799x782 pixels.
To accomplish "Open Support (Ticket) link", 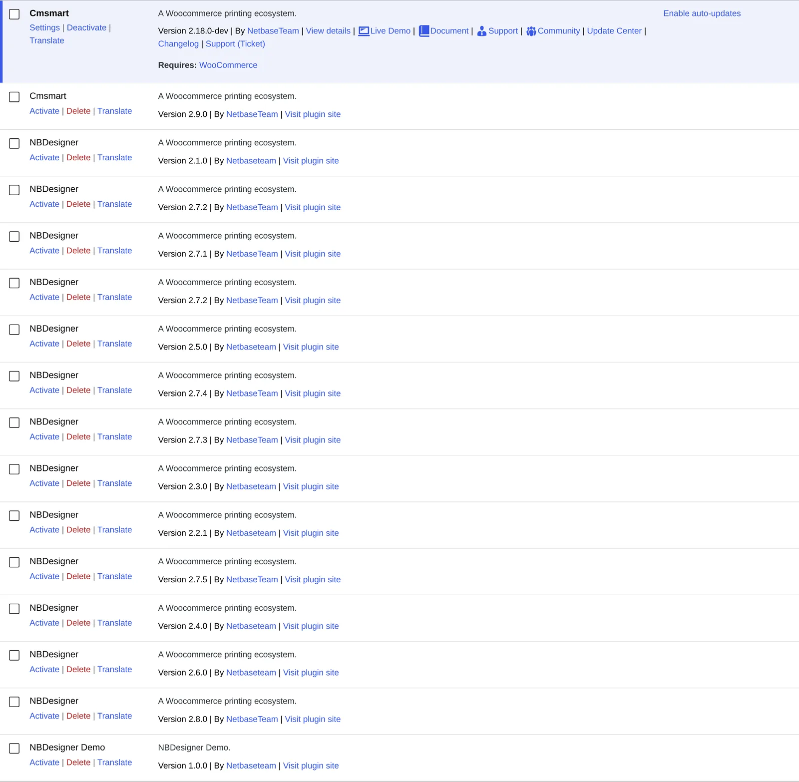I will pyautogui.click(x=235, y=44).
